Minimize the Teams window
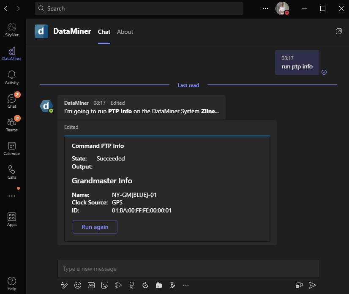 click(x=304, y=8)
